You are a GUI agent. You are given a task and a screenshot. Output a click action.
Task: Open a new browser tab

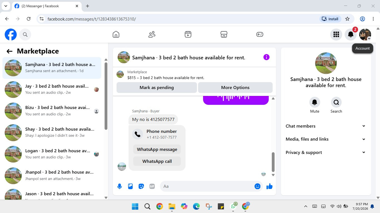(x=88, y=6)
